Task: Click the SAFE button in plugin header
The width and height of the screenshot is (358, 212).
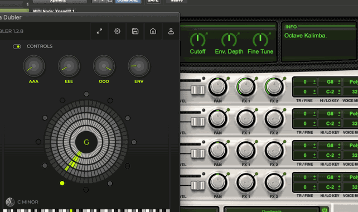Action: pos(153,1)
